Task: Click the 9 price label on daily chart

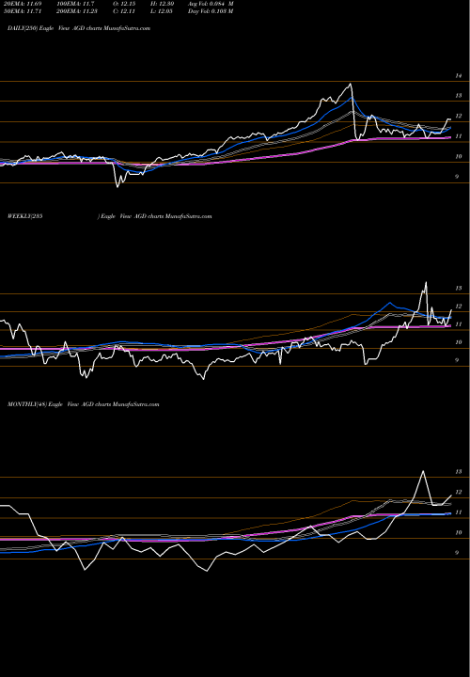Action: click(457, 177)
